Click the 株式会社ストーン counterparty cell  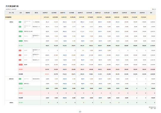(36, 55)
